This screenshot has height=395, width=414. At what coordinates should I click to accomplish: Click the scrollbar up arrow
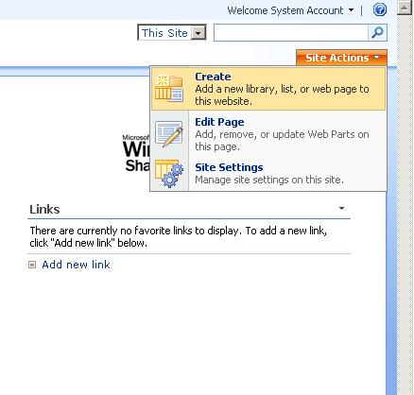405,8
